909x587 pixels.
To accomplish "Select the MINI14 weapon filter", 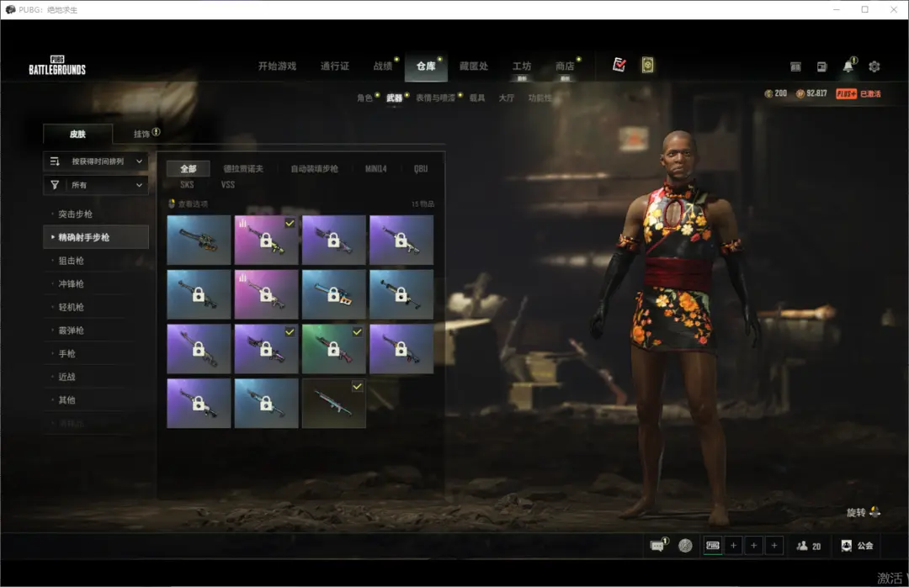I will click(x=375, y=168).
